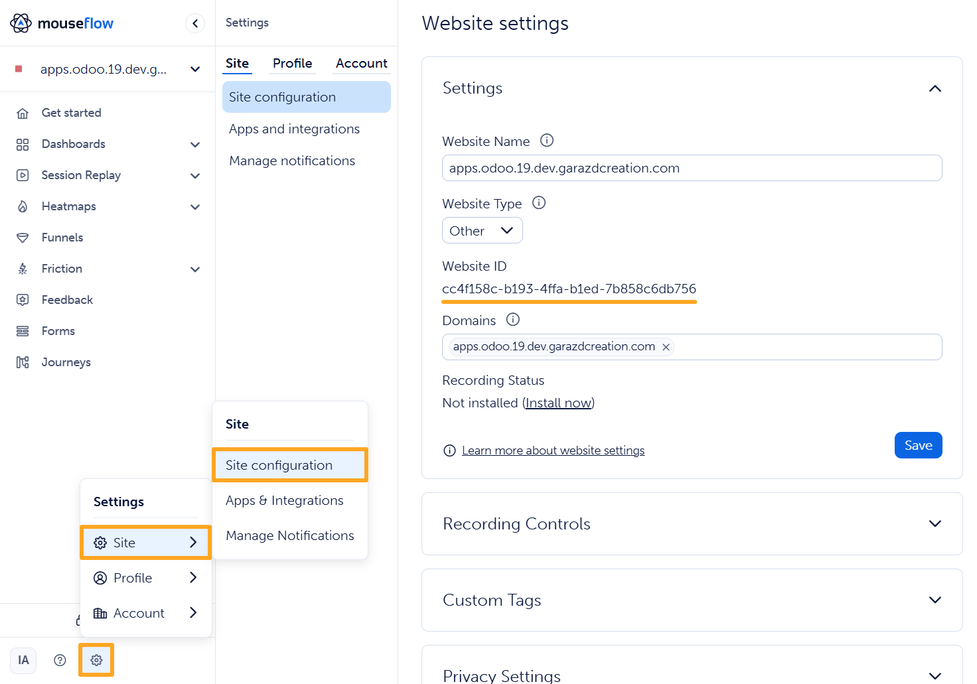The image size is (977, 684).
Task: Open the help question mark icon
Action: [x=60, y=660]
